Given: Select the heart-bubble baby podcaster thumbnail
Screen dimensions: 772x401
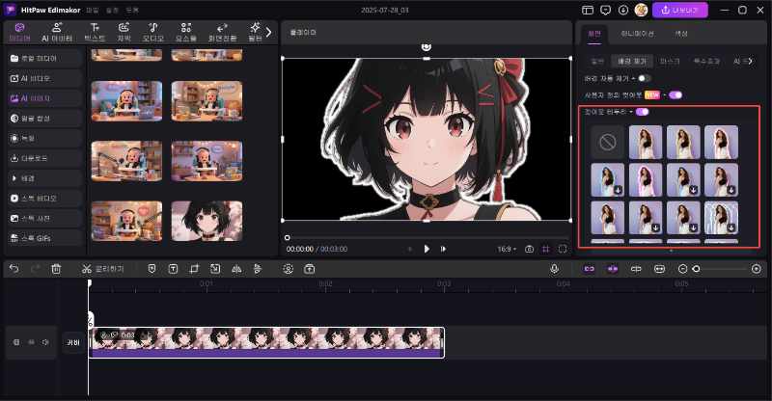Looking at the screenshot, I should pos(126,221).
